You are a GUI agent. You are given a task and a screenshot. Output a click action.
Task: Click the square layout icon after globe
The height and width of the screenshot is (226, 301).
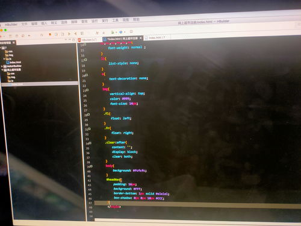[x=131, y=31]
